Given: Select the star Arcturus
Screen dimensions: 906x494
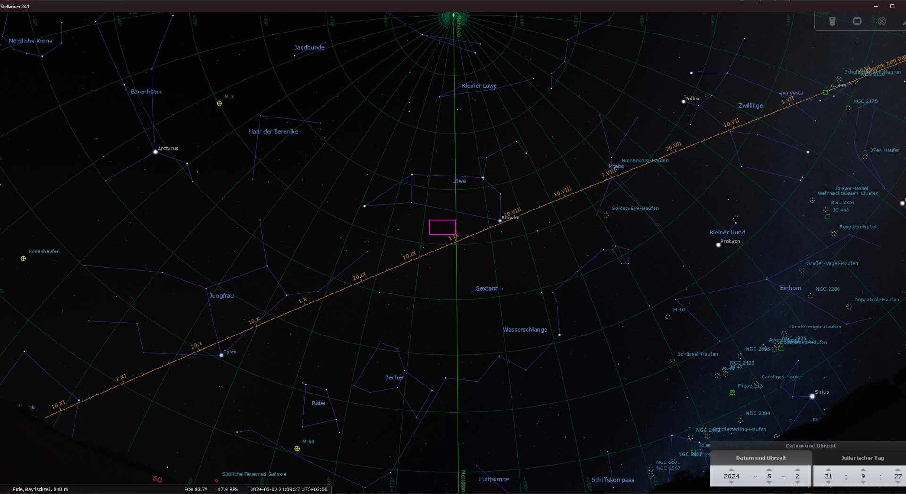Looking at the screenshot, I should pos(155,152).
